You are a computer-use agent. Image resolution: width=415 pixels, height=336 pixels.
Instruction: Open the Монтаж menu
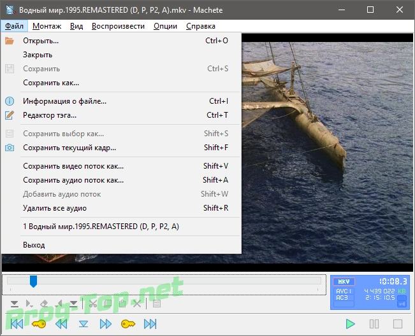pyautogui.click(x=47, y=26)
